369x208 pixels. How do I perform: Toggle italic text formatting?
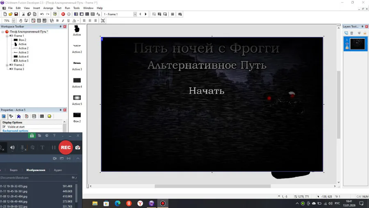tap(63, 21)
